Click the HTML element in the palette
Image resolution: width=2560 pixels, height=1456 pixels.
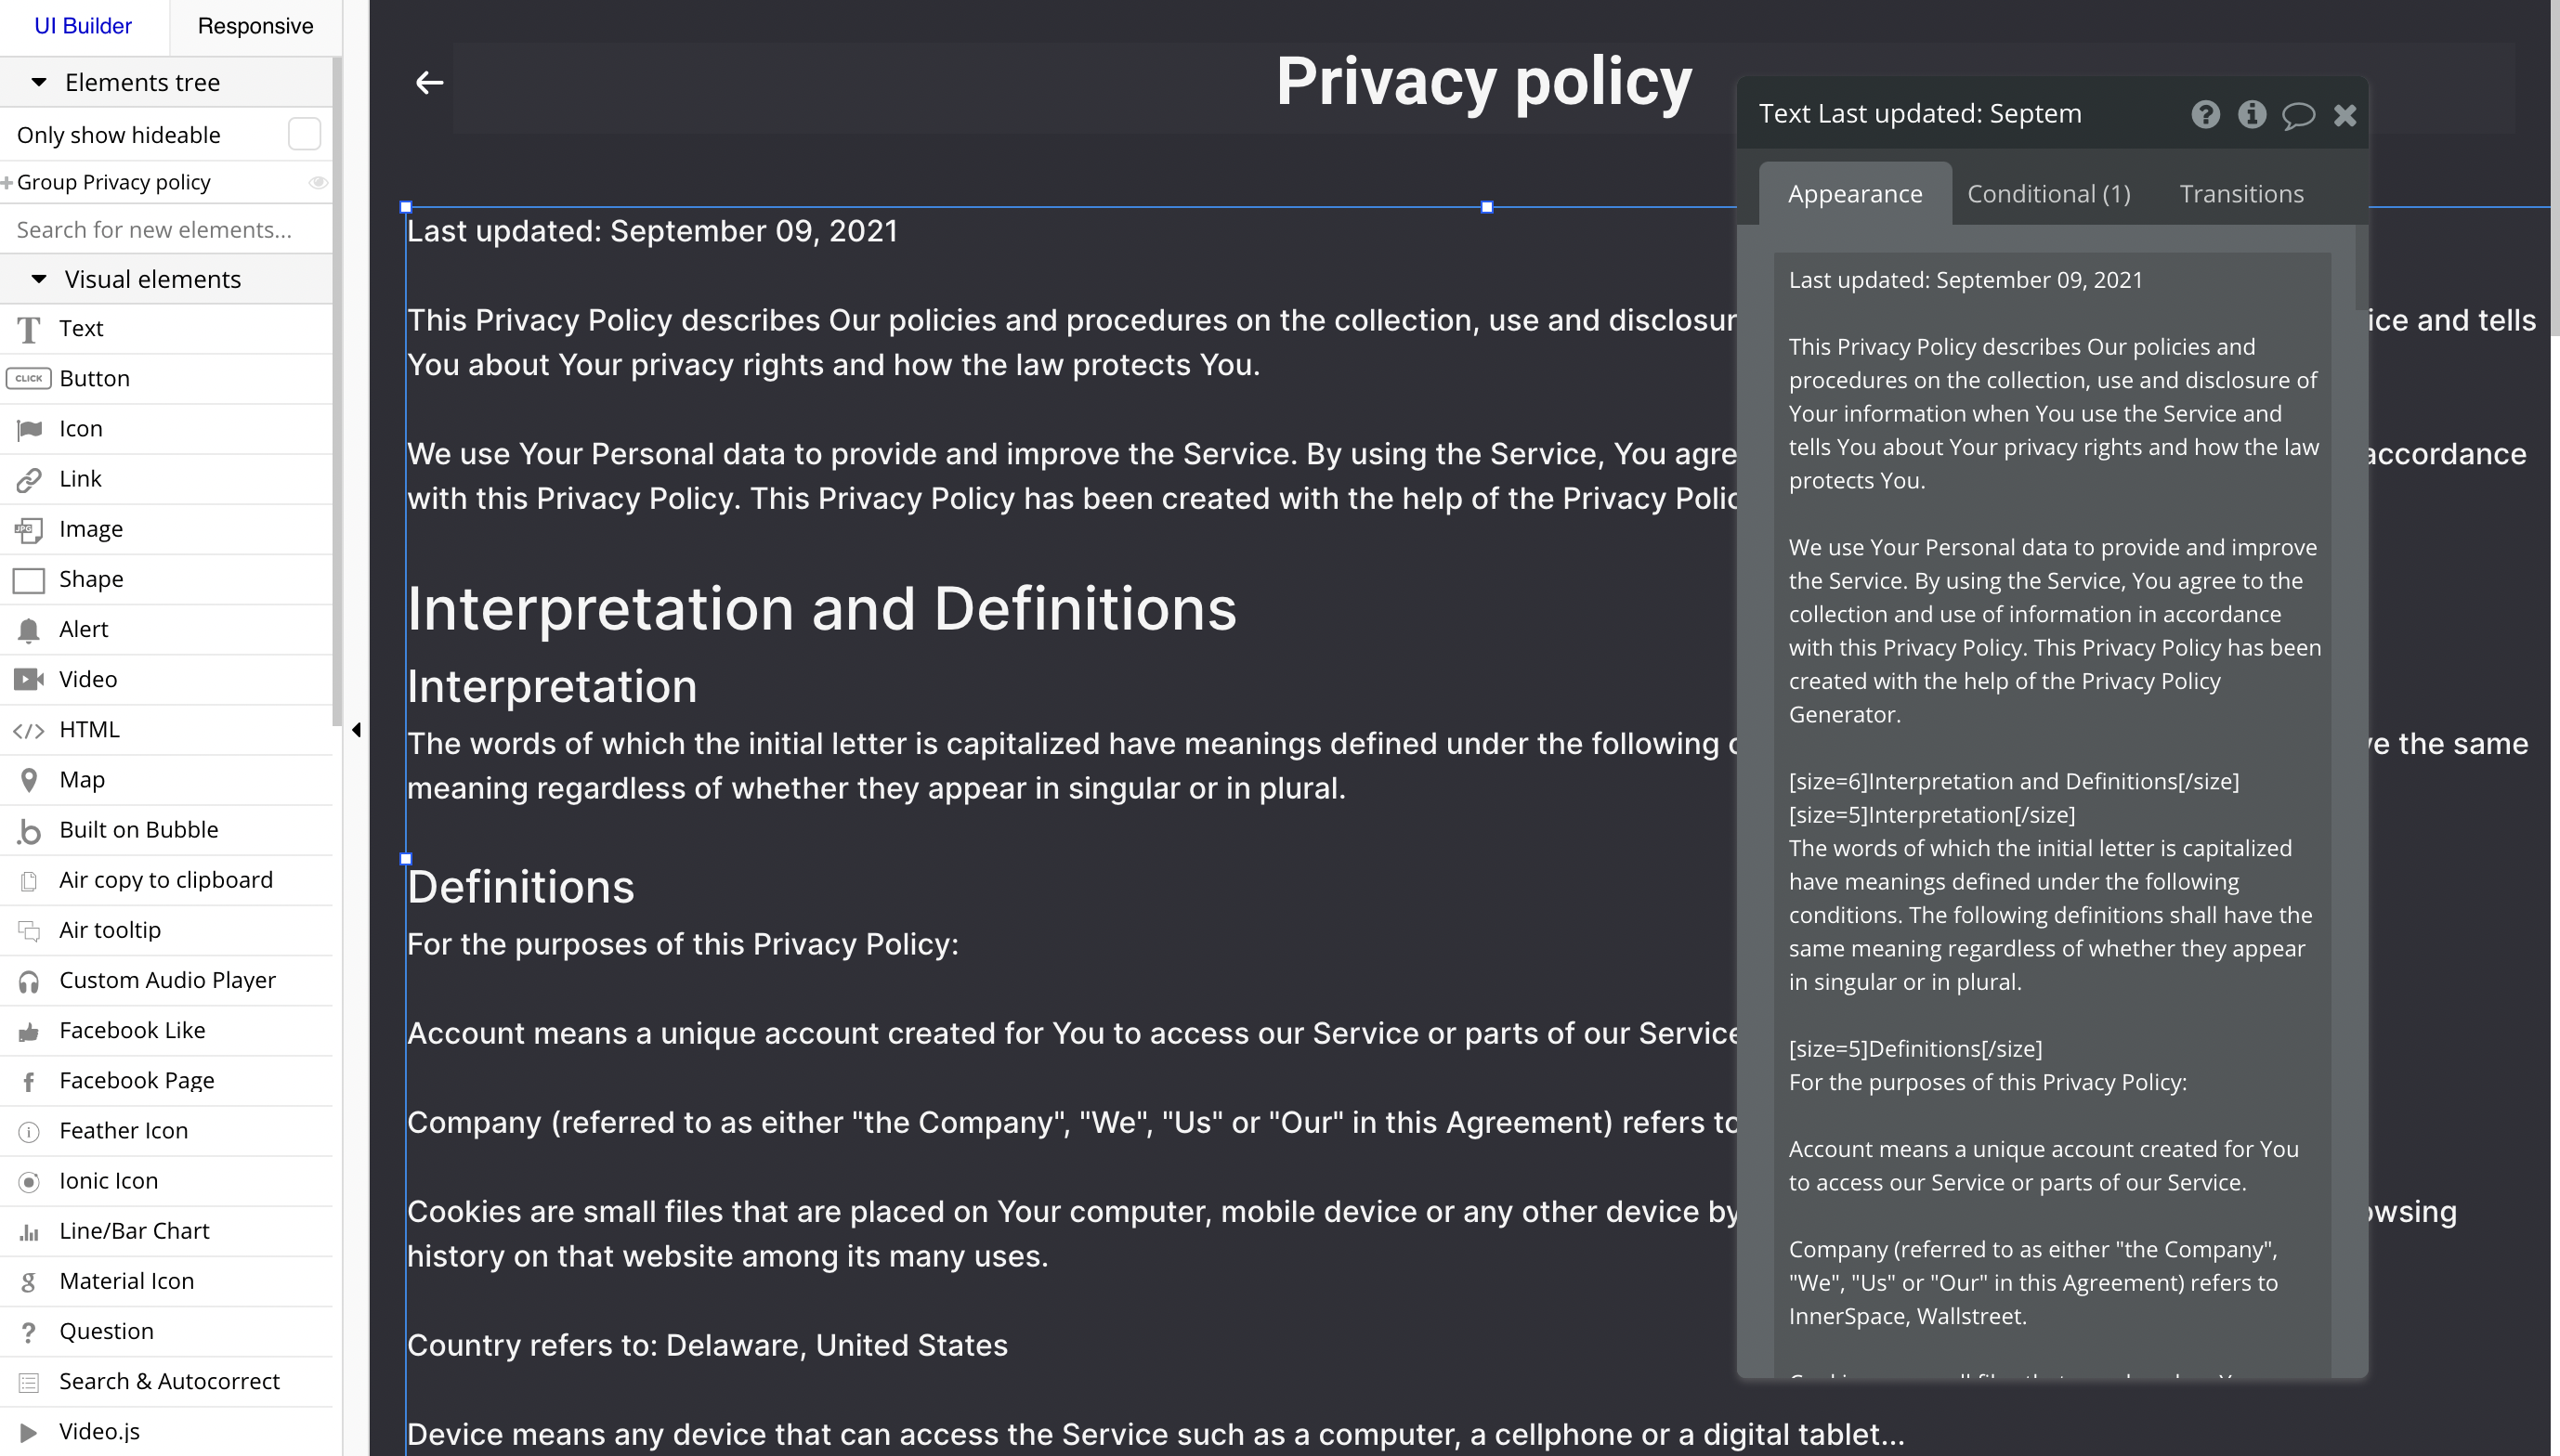pos(89,730)
